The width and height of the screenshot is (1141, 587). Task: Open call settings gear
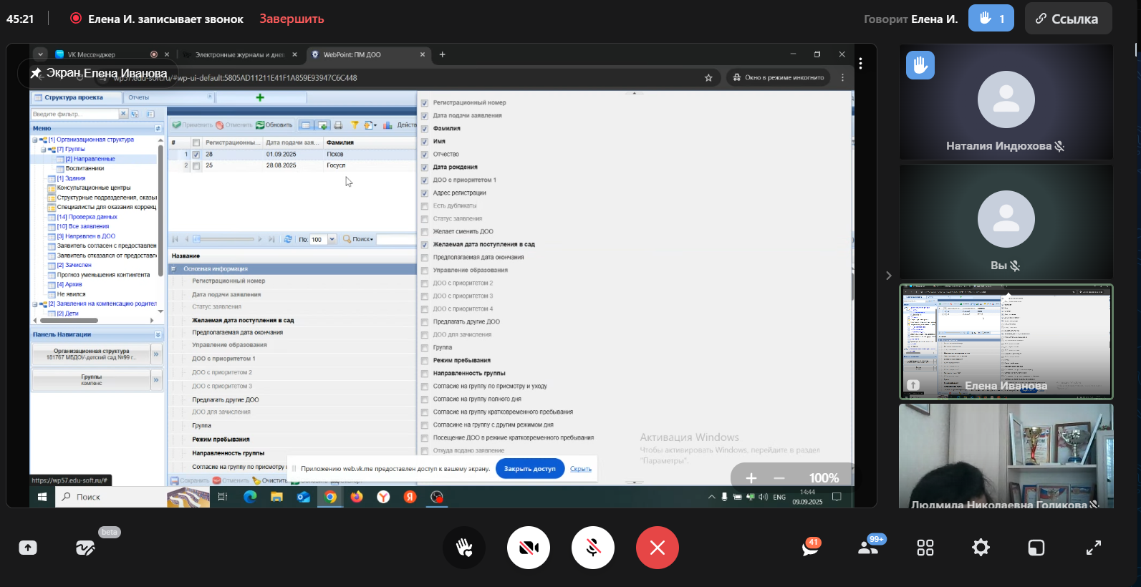[981, 548]
